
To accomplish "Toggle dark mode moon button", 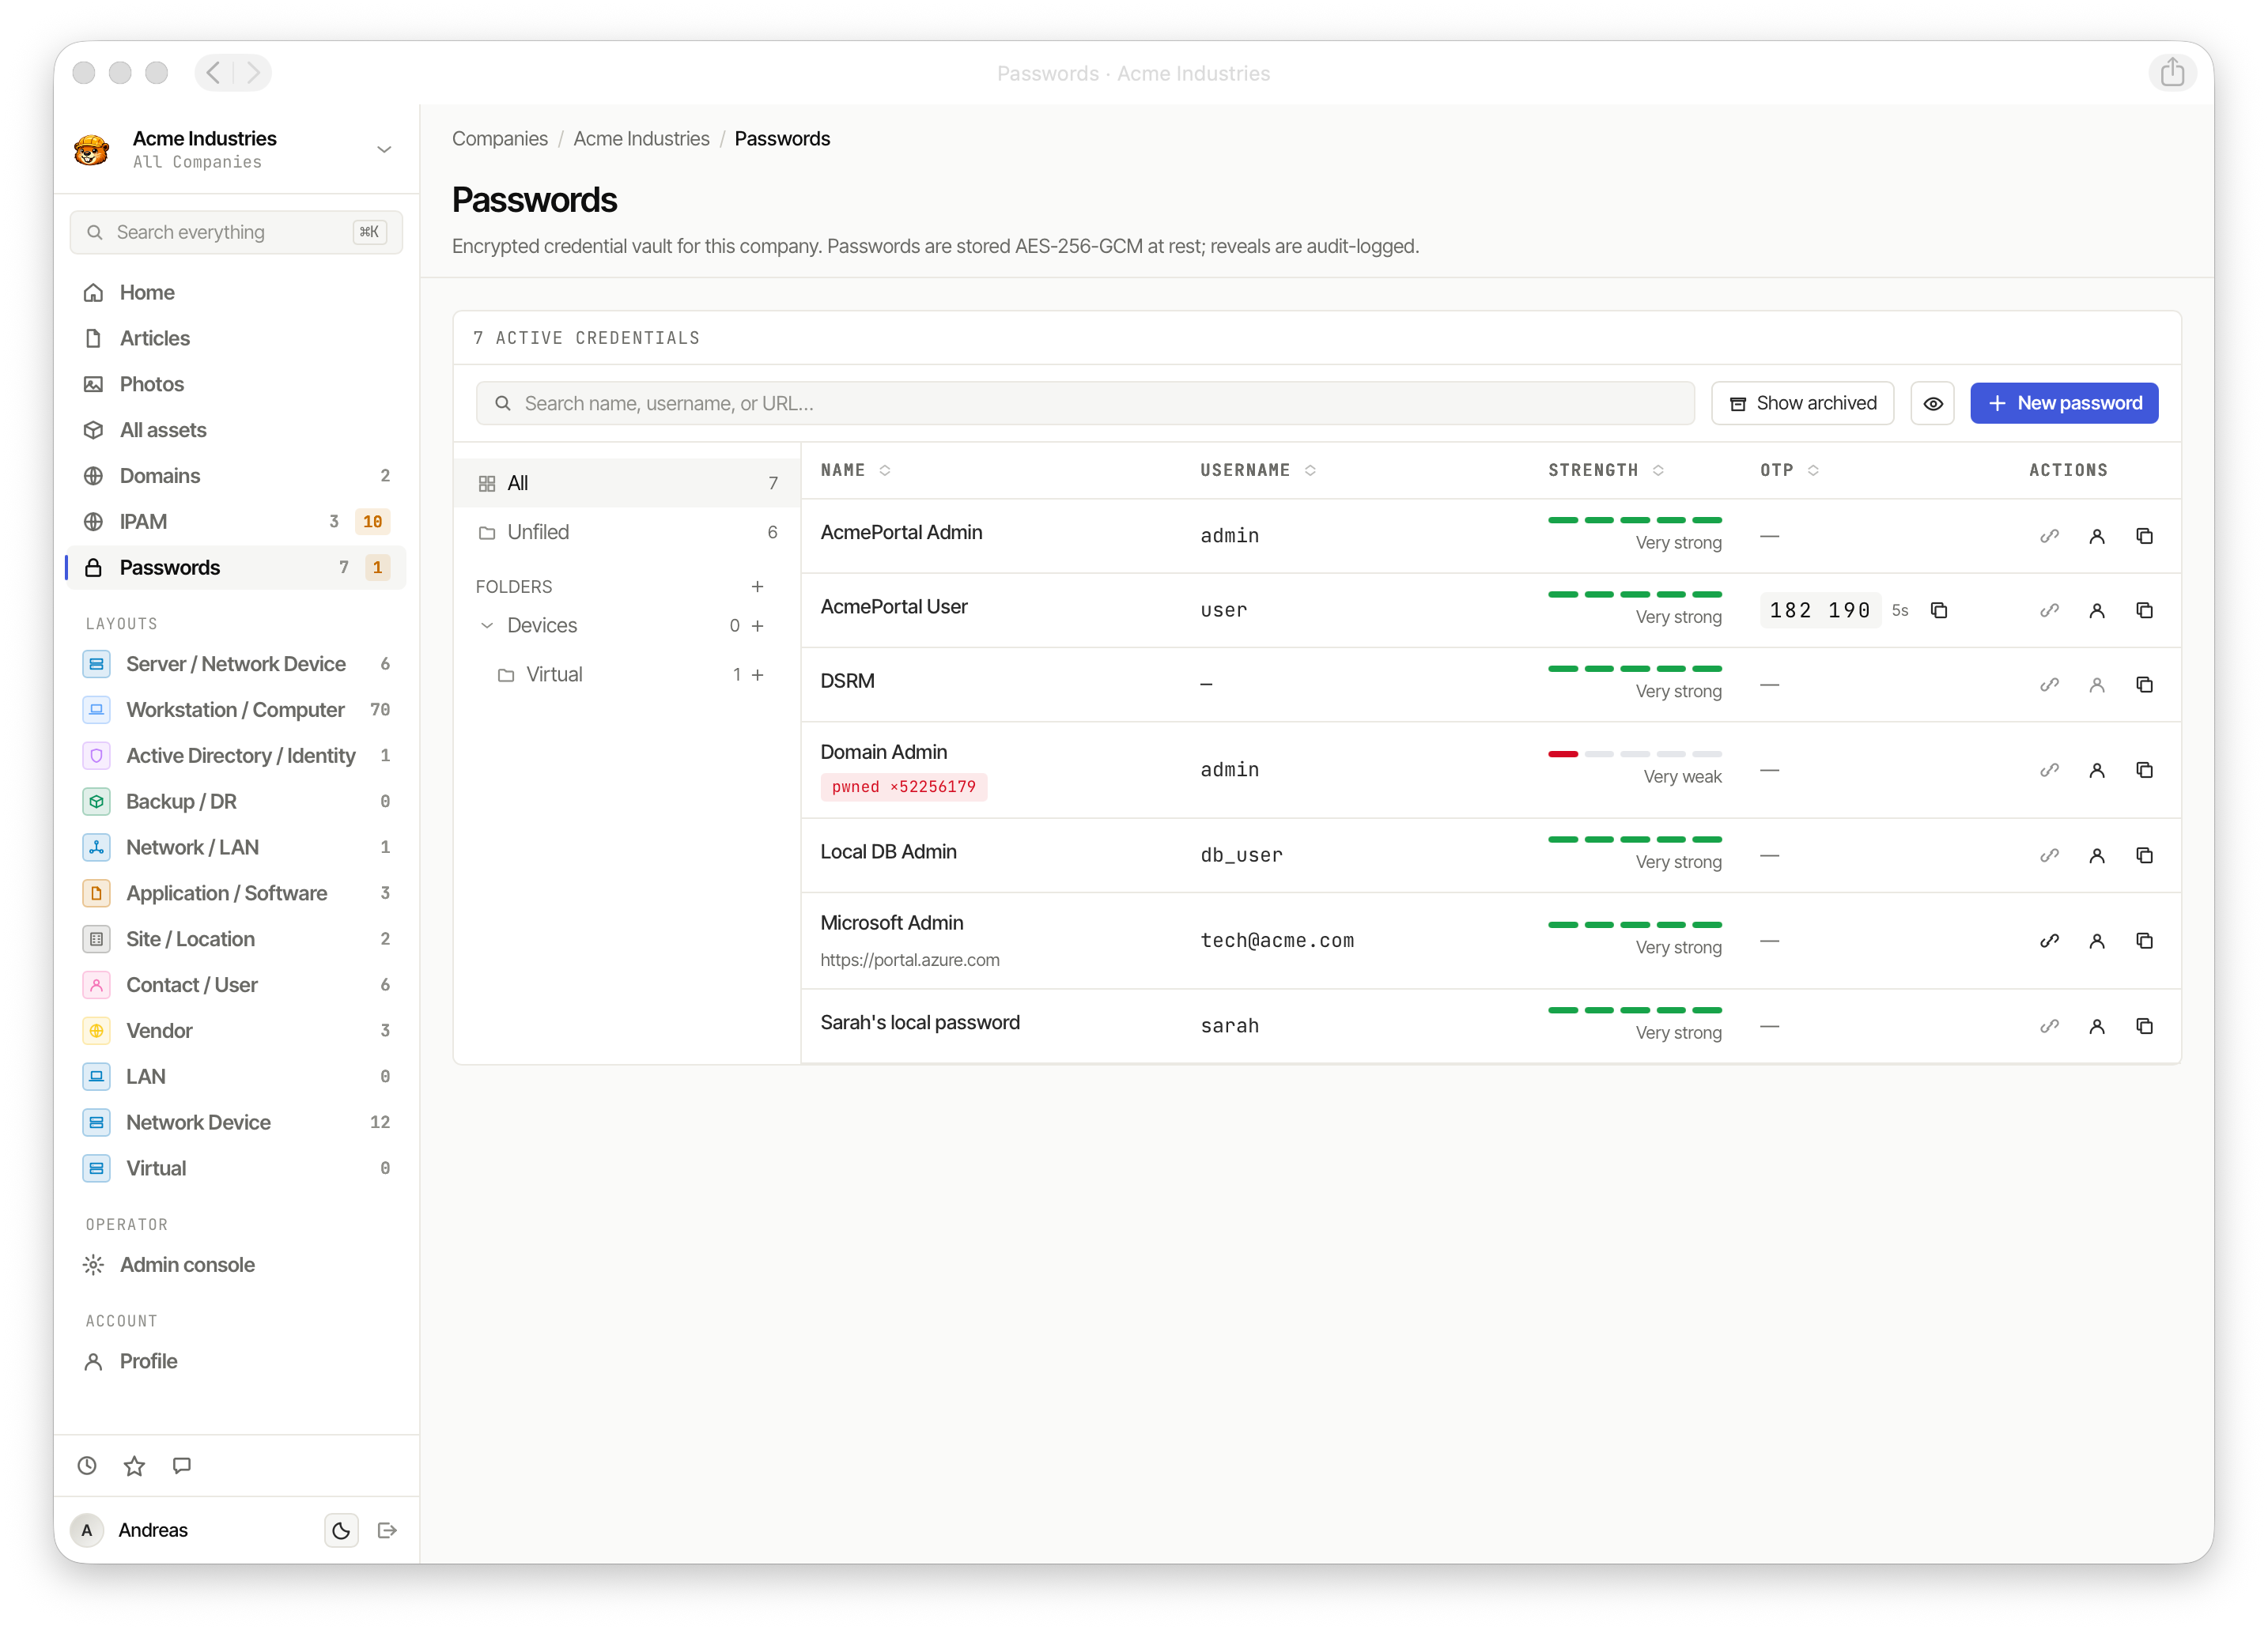I will [x=341, y=1530].
